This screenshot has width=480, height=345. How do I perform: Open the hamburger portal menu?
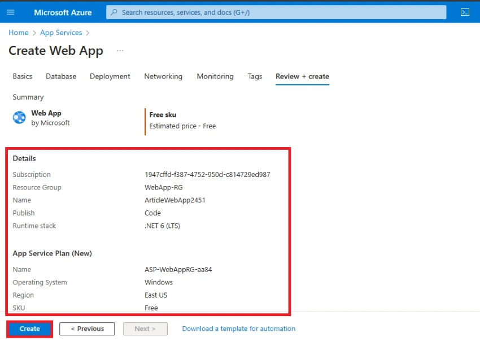tap(10, 12)
